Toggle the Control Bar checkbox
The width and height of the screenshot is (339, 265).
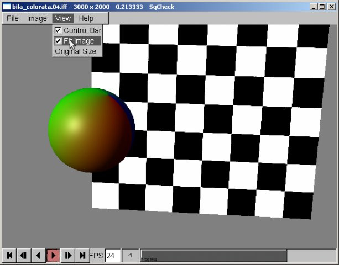tap(58, 30)
